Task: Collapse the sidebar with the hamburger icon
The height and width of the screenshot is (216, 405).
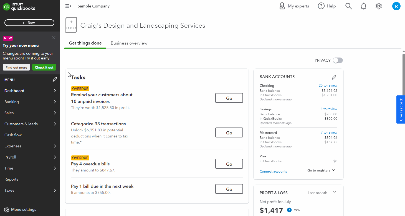Action: [x=68, y=6]
